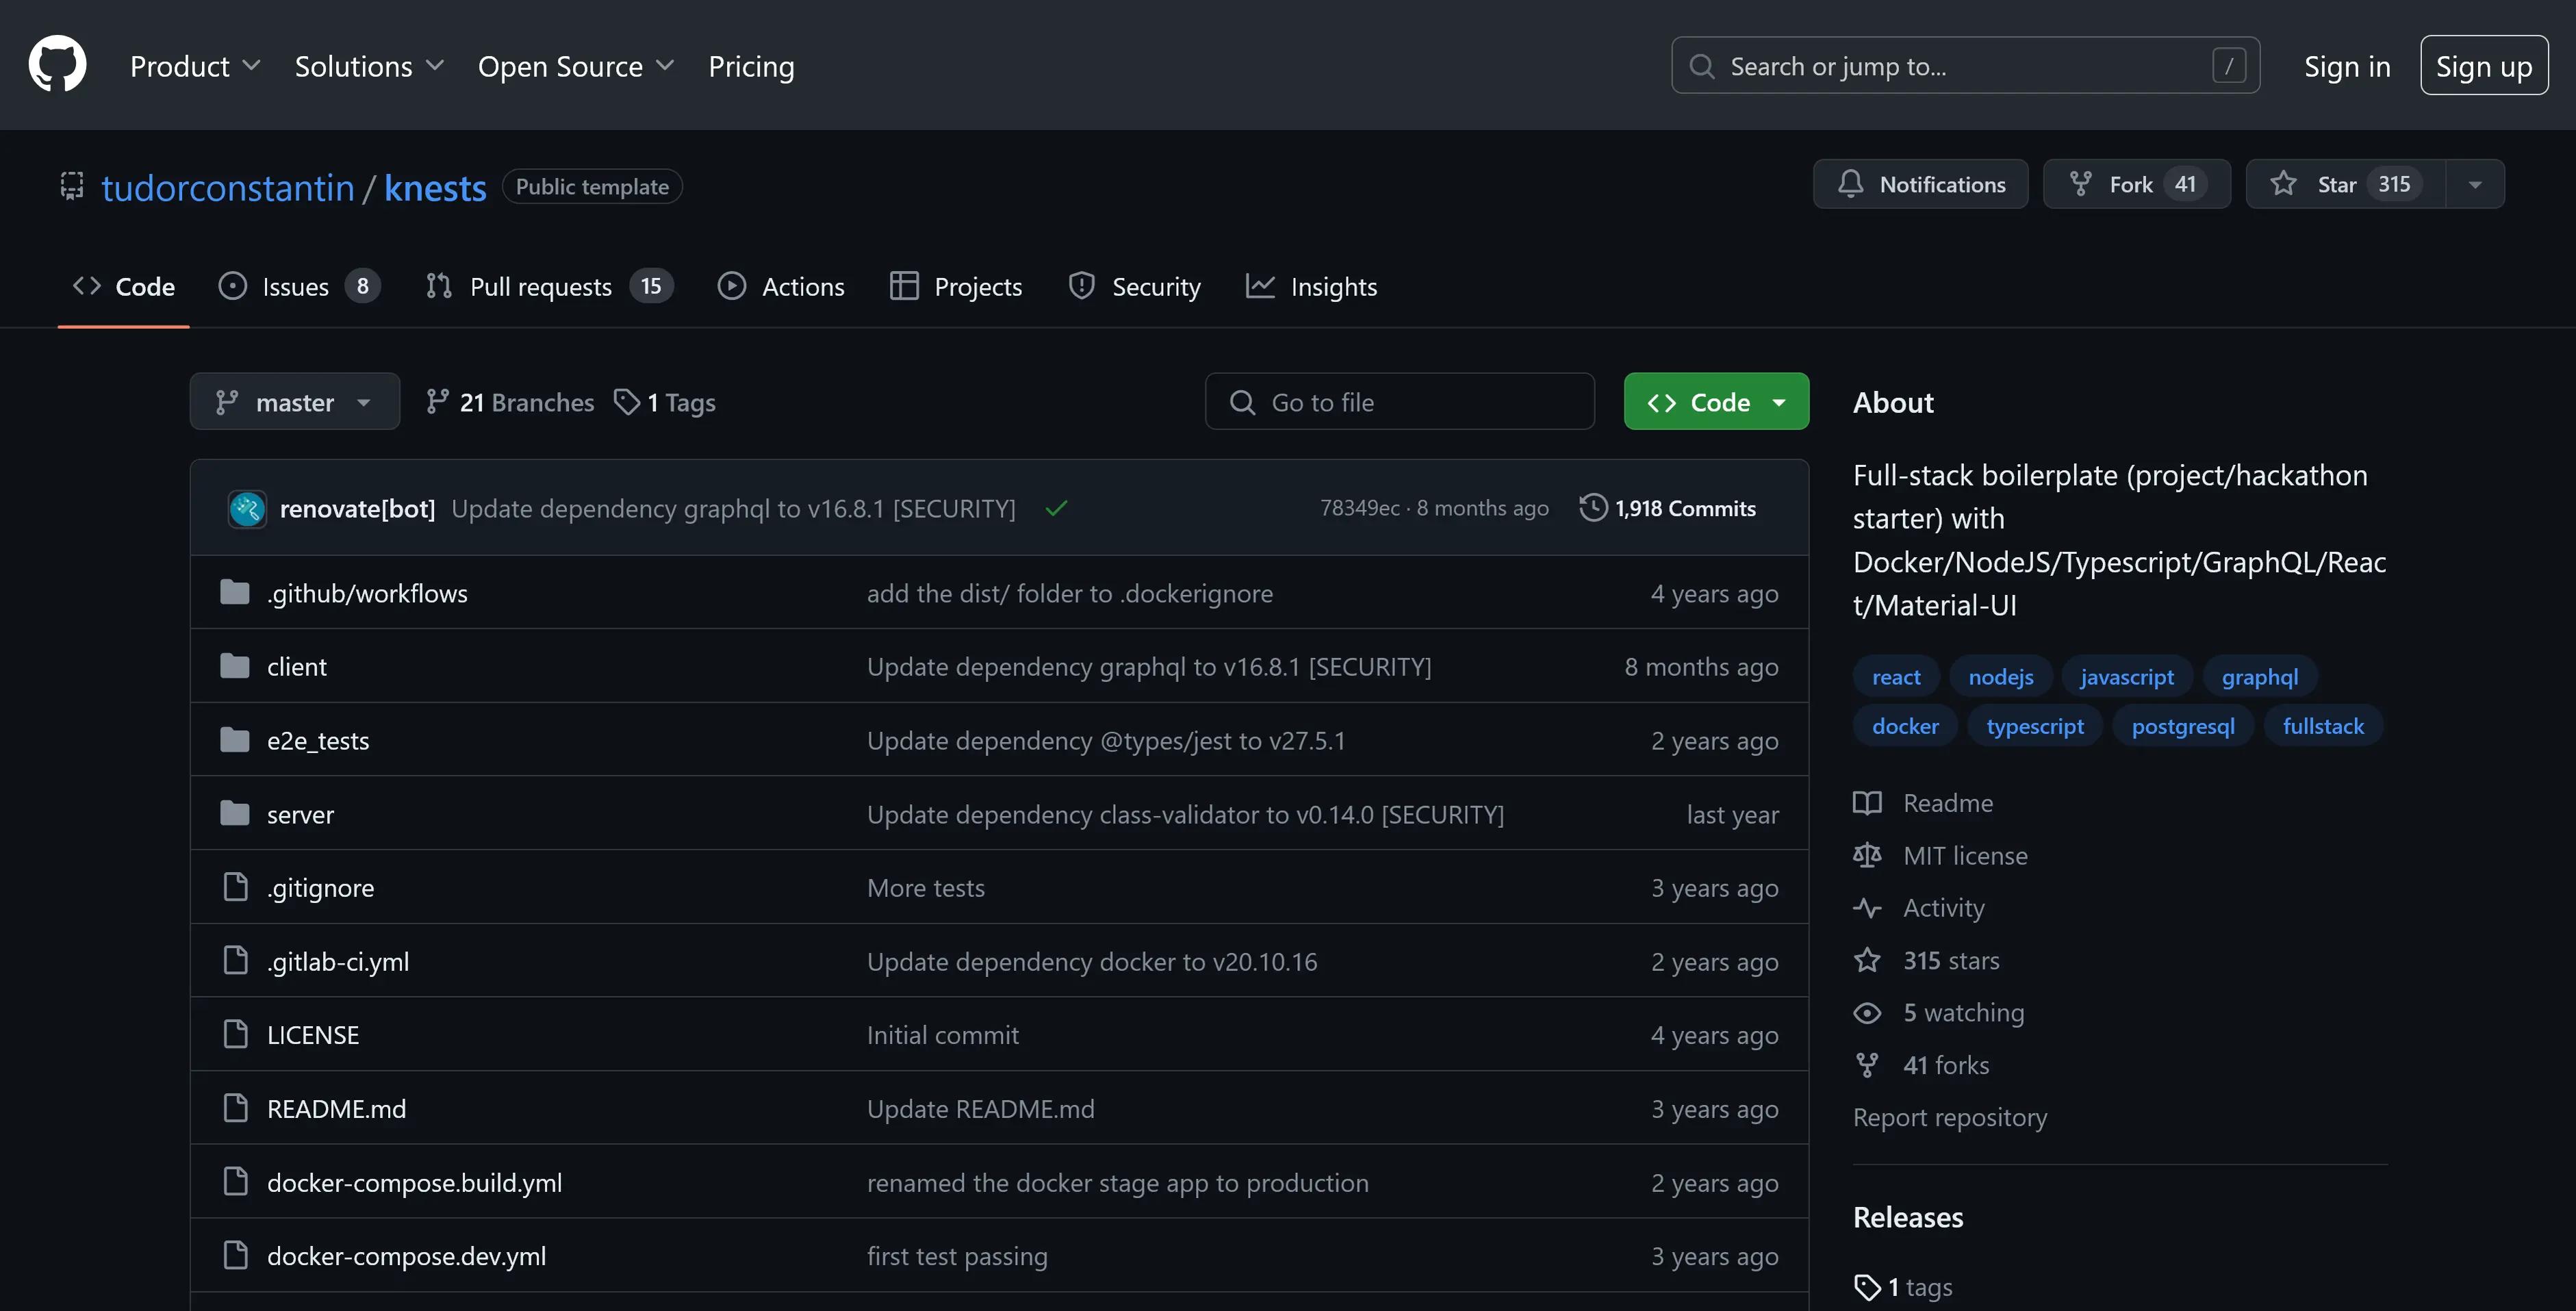Open the Projects tab
The image size is (2576, 1311).
[x=956, y=287]
